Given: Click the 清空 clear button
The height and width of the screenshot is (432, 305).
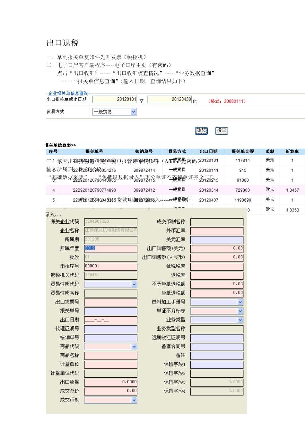Looking at the screenshot, I should [222, 130].
